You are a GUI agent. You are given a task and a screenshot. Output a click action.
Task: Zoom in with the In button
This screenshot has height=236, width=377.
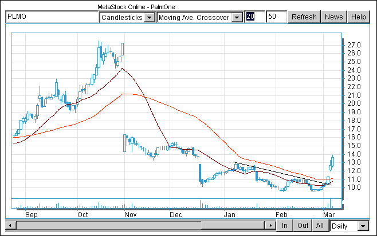pos(285,226)
